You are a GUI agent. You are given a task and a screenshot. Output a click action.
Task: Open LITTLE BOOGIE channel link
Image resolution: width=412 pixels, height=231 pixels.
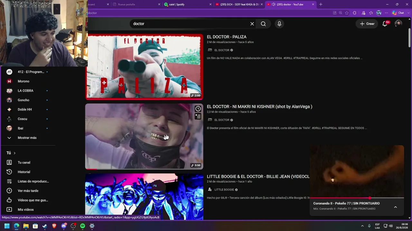click(224, 190)
